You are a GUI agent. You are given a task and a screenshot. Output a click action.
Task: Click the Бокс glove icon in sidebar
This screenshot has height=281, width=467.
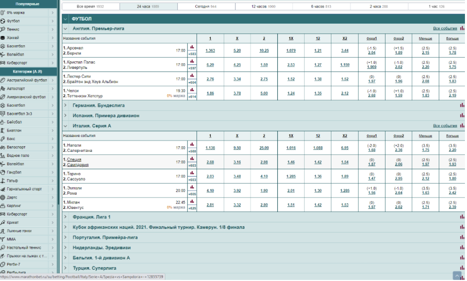point(3,139)
